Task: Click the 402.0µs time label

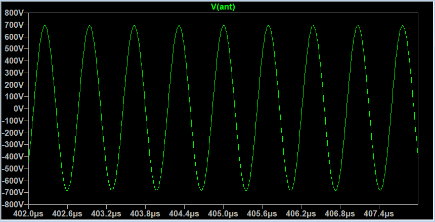Action: 28,214
